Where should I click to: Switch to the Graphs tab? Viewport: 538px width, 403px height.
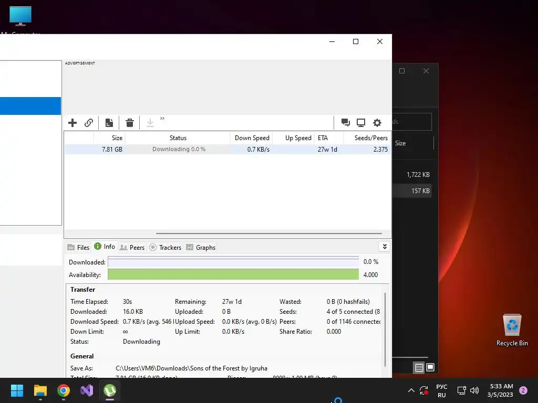[x=201, y=248]
